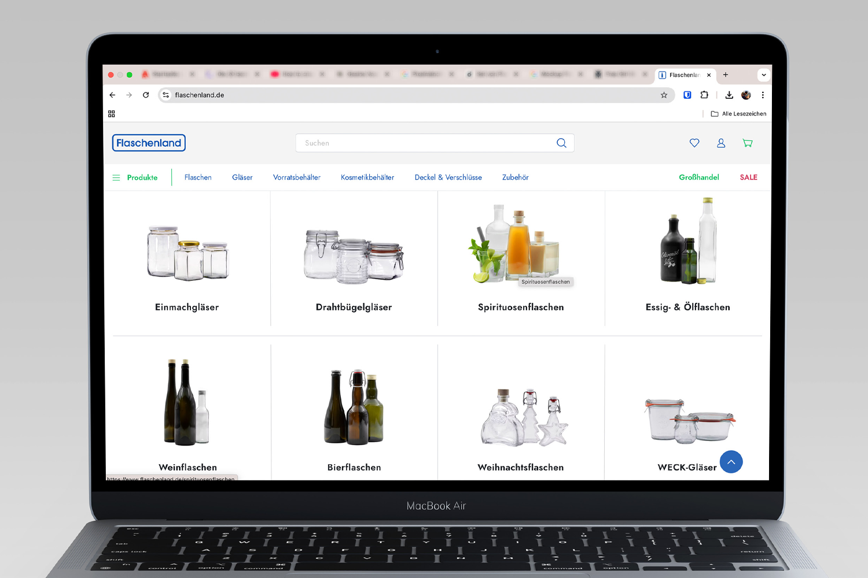Open the Alle Lesezeichen bookmarks folder
Viewport: 868px width, 578px height.
coord(738,114)
